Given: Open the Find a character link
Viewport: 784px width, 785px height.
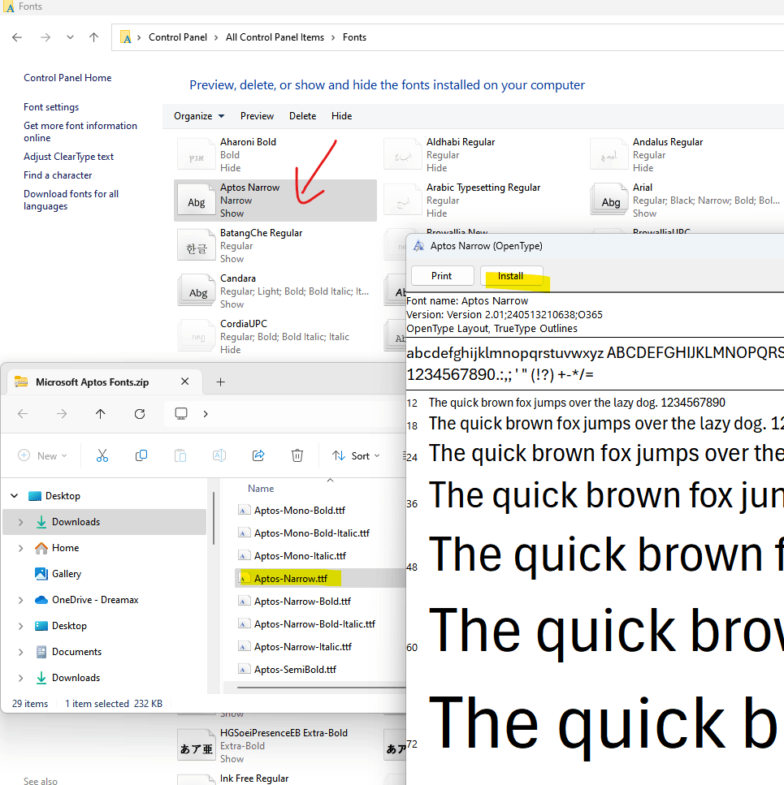Looking at the screenshot, I should (x=58, y=175).
